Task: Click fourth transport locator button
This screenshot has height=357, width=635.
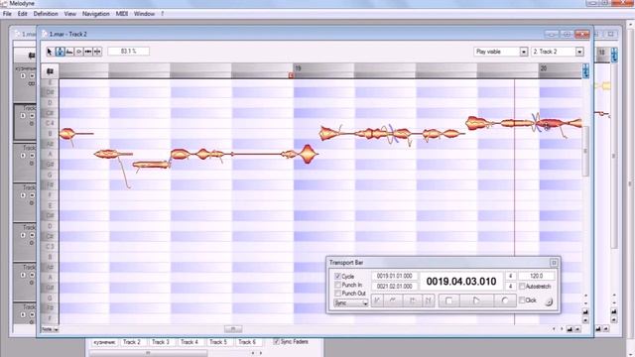Action: pos(428,300)
